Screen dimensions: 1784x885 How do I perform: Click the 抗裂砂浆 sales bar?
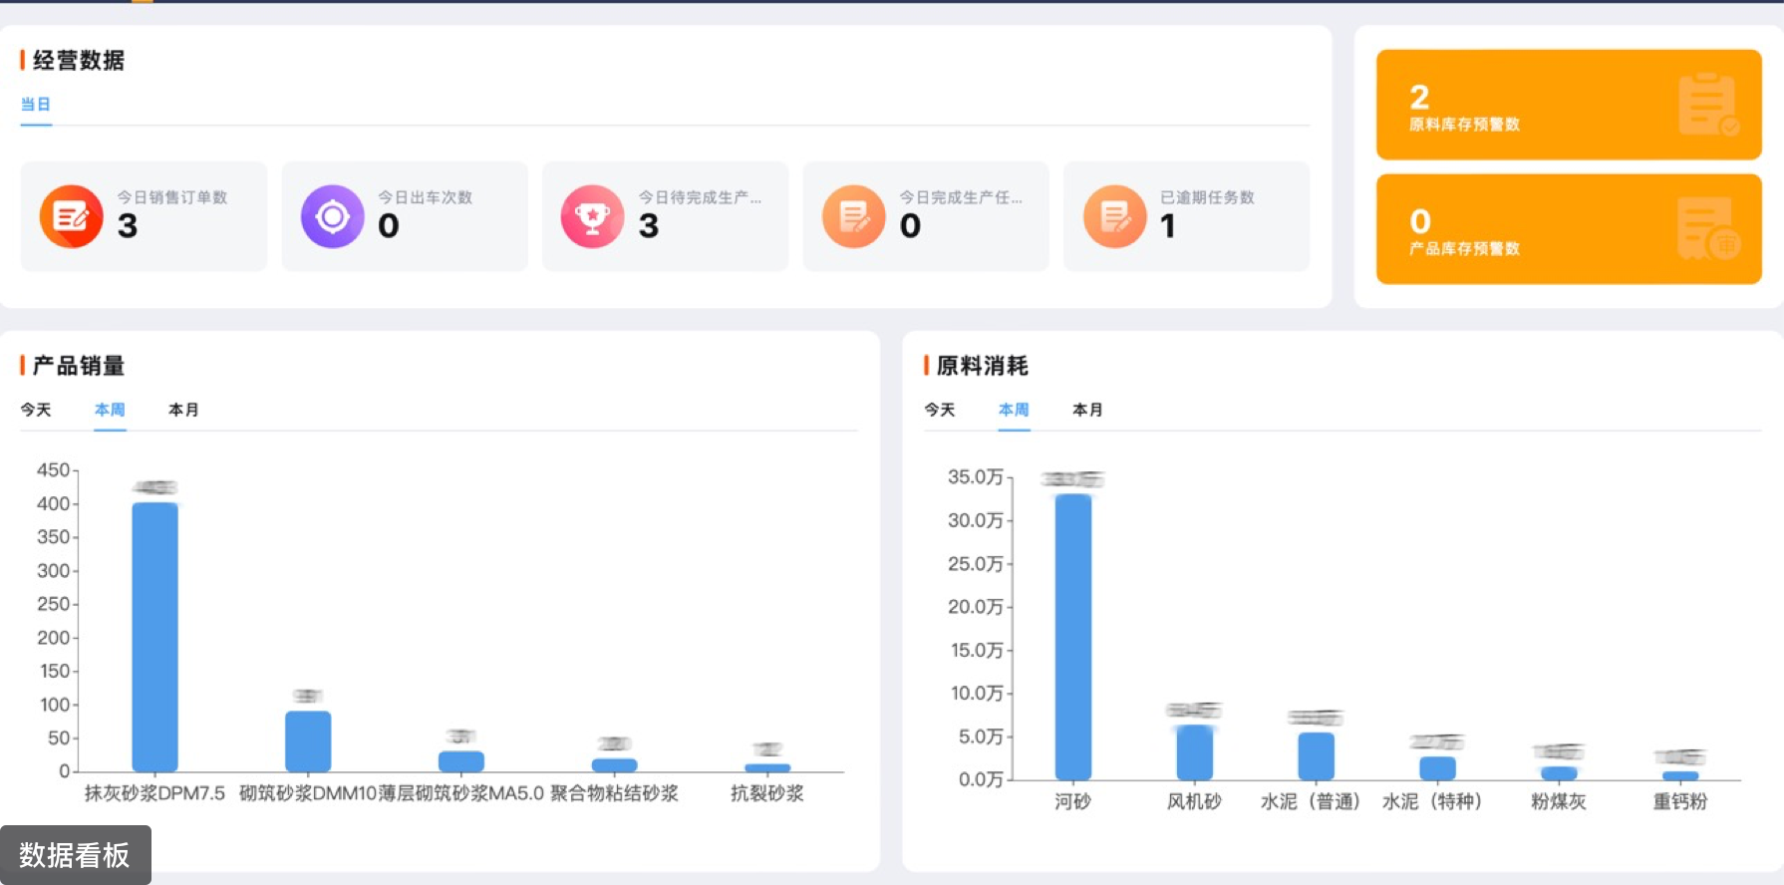click(767, 767)
